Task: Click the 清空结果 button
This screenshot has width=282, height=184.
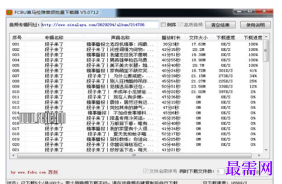Action: pyautogui.click(x=221, y=25)
